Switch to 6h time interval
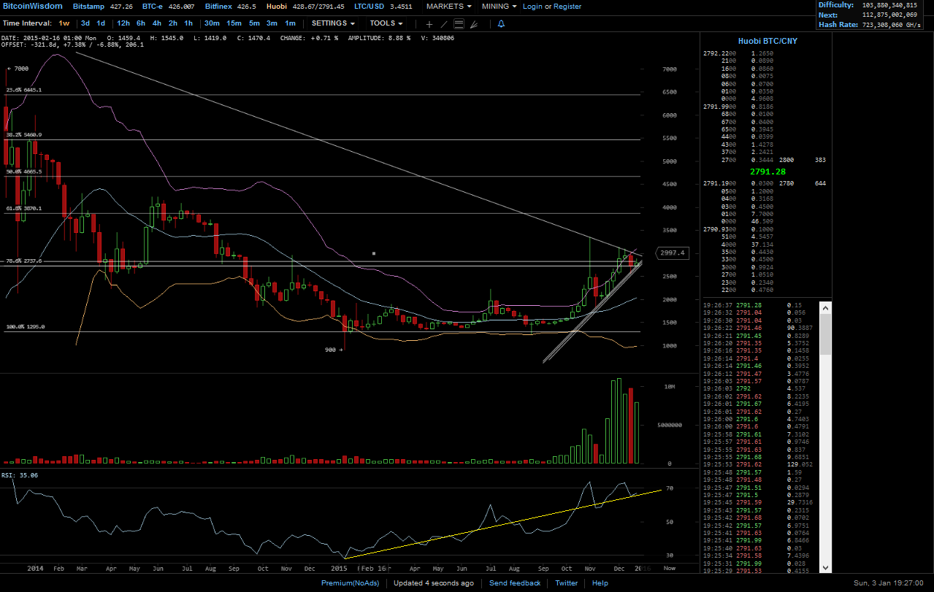Image resolution: width=934 pixels, height=592 pixels. click(x=141, y=23)
